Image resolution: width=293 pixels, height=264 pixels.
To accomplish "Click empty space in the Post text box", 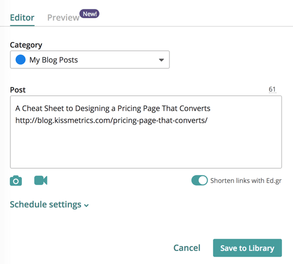I will pos(146,147).
